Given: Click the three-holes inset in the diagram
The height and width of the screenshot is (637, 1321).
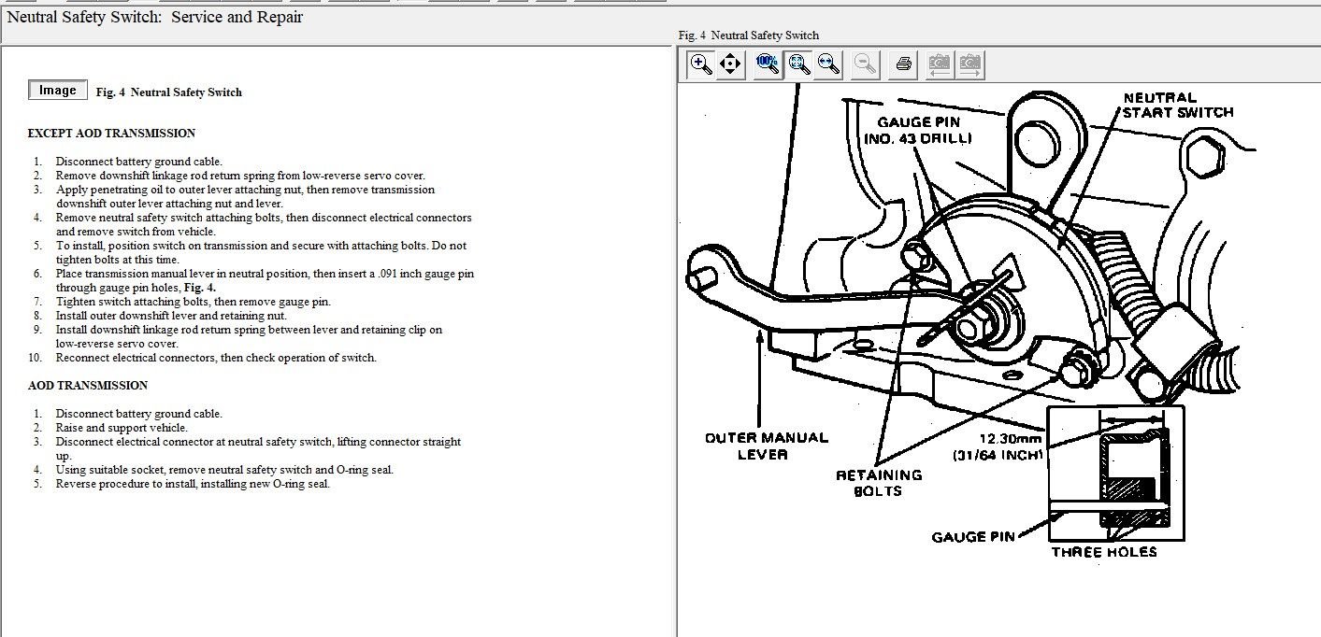Looking at the screenshot, I should [1115, 473].
